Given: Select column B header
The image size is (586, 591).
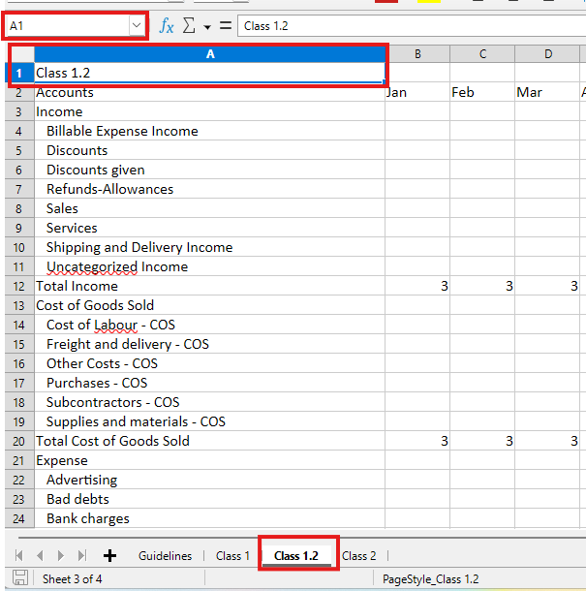Looking at the screenshot, I should [x=417, y=53].
